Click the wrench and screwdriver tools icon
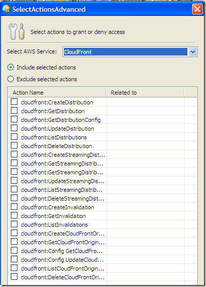 [16, 31]
